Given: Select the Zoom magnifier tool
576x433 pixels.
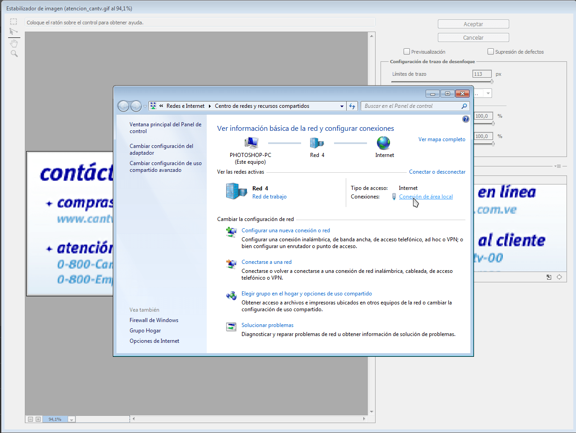Looking at the screenshot, I should (14, 54).
